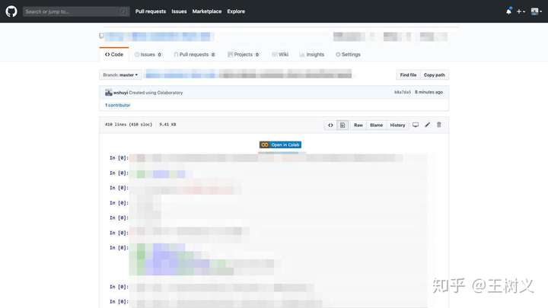This screenshot has width=548, height=308.
Task: Select the repository Issues 0 tab
Action: tap(148, 55)
